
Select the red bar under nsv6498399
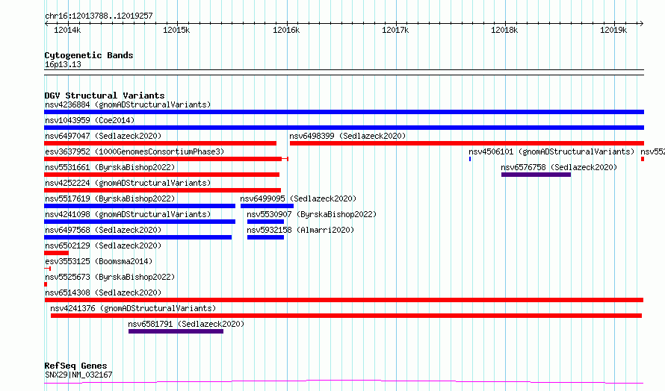point(467,143)
